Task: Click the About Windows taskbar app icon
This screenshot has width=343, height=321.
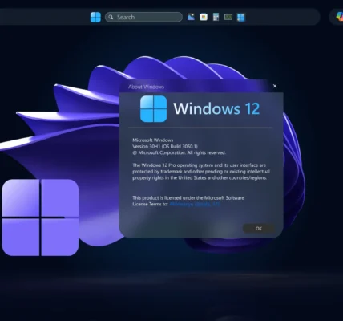Action: click(x=241, y=18)
